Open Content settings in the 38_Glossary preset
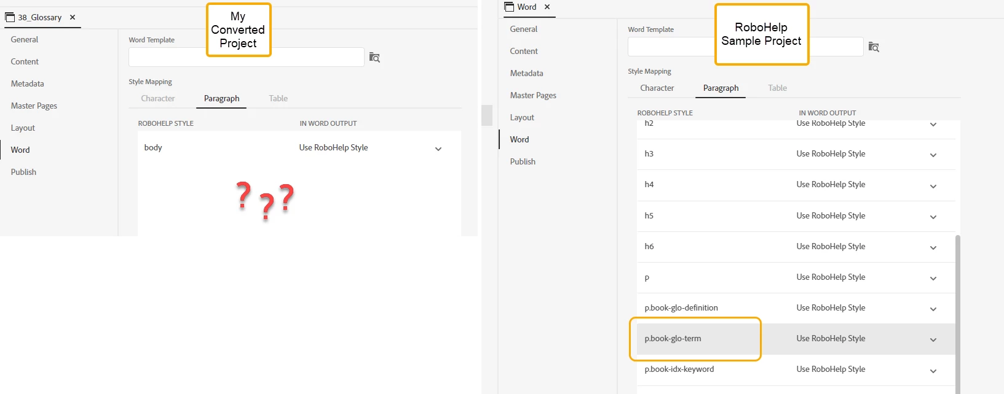 coord(25,61)
